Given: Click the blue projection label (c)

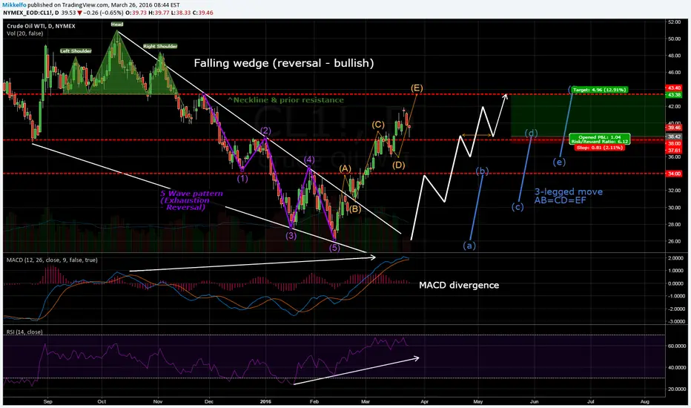Looking at the screenshot, I should tap(518, 207).
